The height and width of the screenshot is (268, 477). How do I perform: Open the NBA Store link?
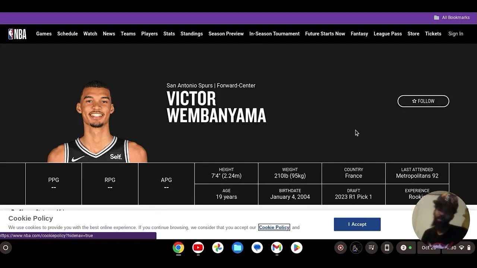413,34
